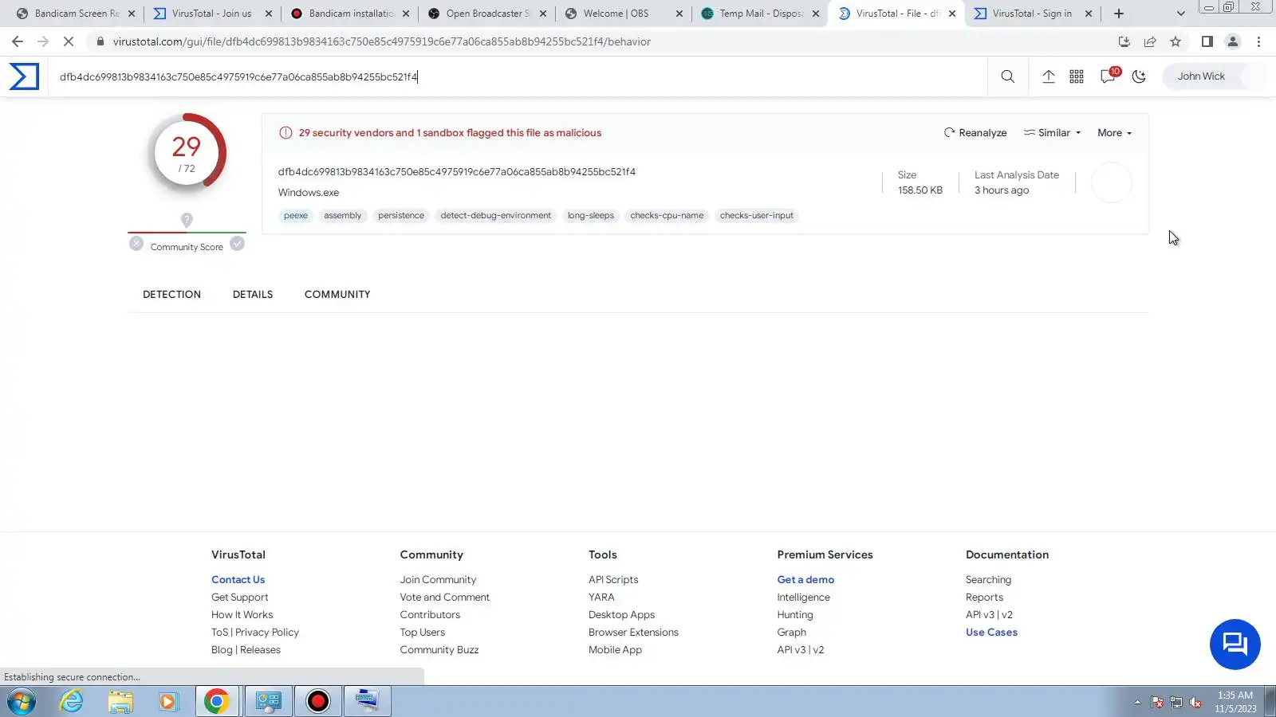Open the Intelligence link
This screenshot has width=1276, height=717.
pos(803,597)
